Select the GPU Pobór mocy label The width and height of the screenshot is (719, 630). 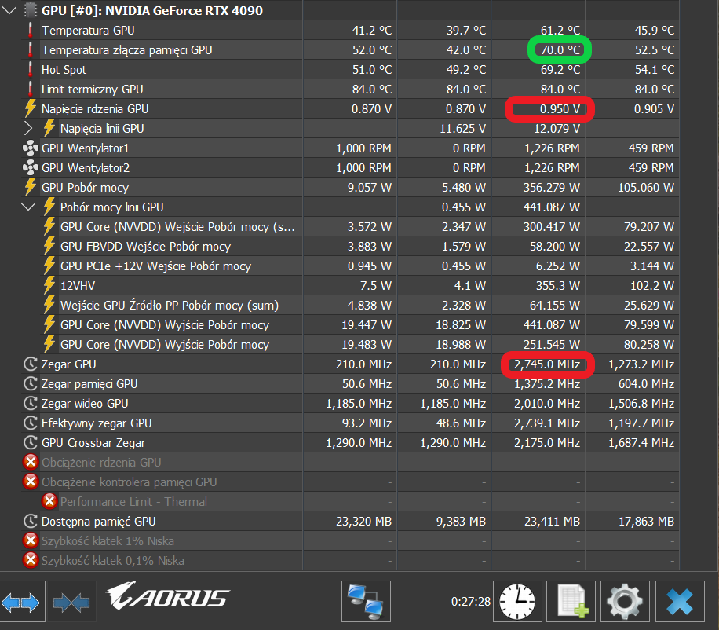tap(85, 188)
